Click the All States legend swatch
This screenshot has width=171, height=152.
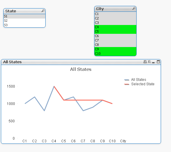point(127,80)
